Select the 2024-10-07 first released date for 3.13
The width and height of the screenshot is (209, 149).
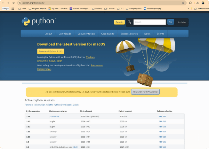[85, 122]
